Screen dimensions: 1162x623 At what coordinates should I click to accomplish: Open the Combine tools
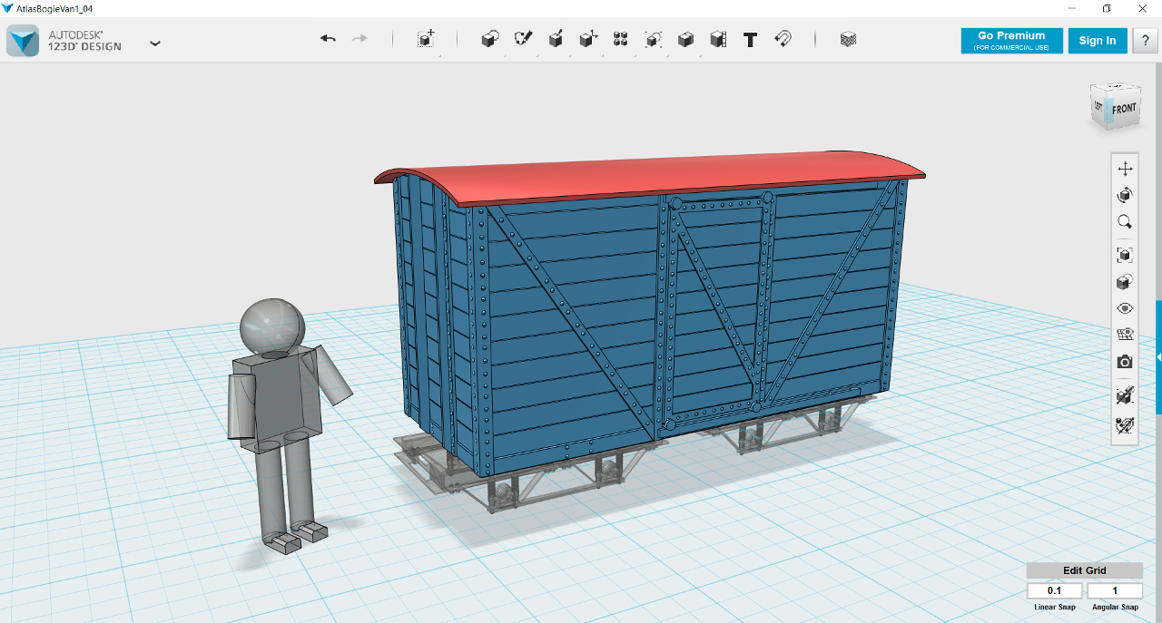(686, 39)
